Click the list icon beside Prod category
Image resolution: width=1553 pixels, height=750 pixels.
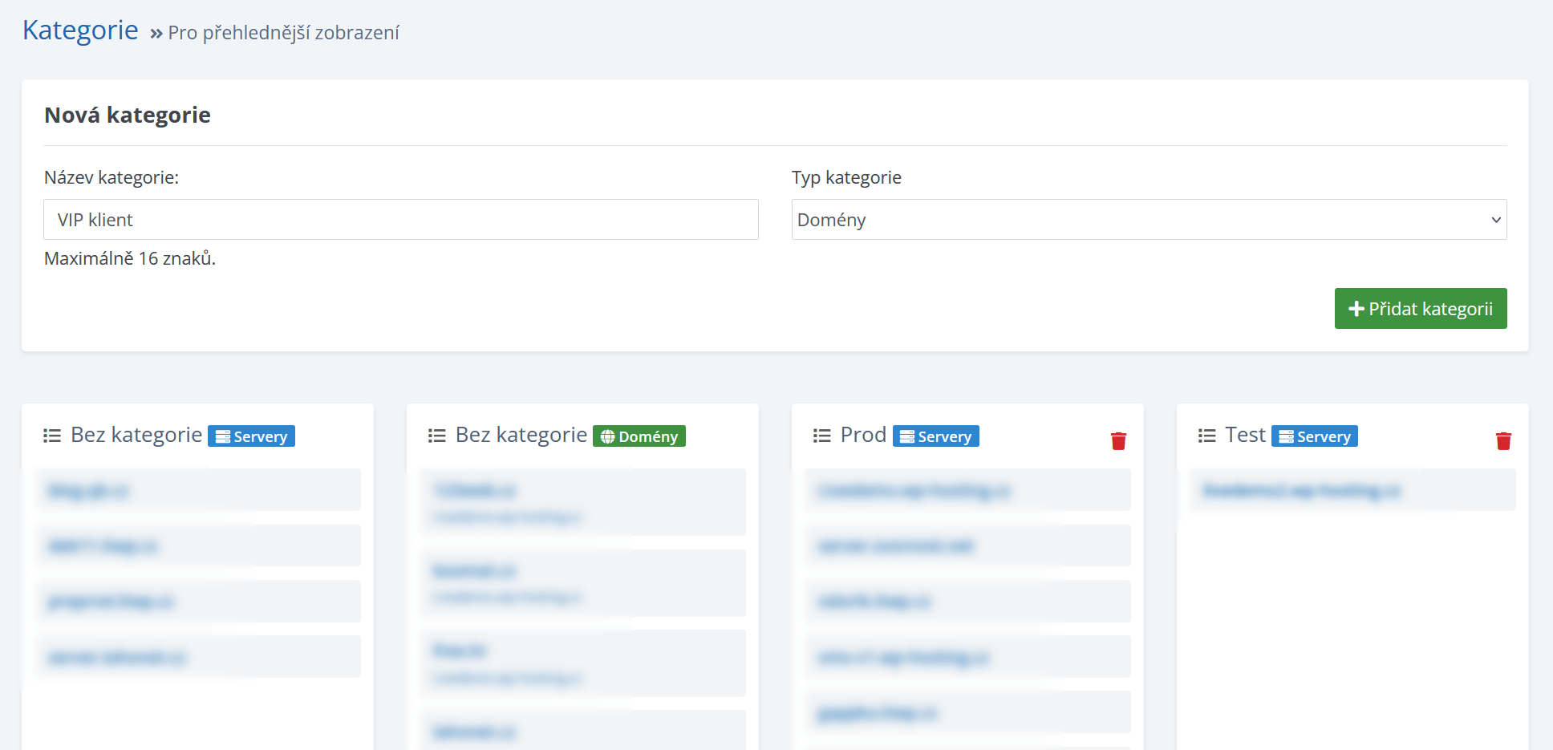[x=821, y=436]
